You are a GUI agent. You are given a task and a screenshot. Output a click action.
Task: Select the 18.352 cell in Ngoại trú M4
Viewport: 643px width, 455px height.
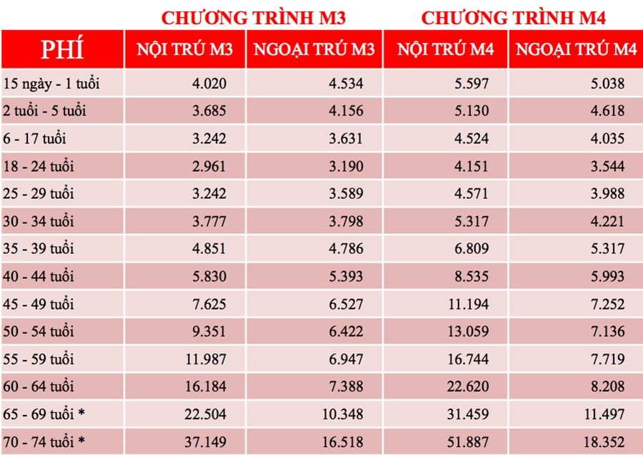coord(604,442)
